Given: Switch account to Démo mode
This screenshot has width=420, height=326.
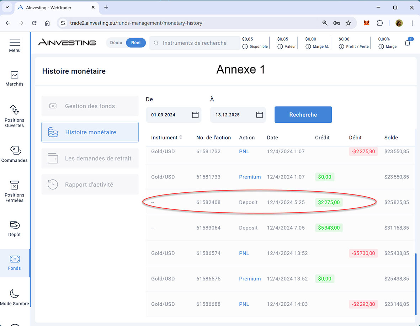Looking at the screenshot, I should [x=116, y=43].
